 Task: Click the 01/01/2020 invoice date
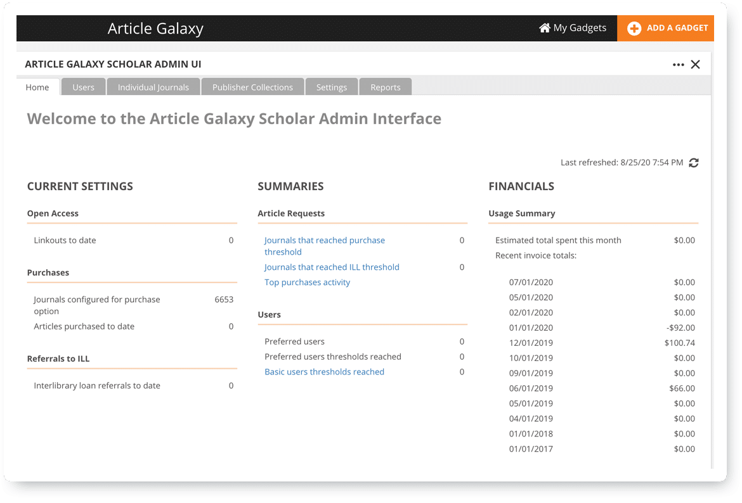coord(531,328)
